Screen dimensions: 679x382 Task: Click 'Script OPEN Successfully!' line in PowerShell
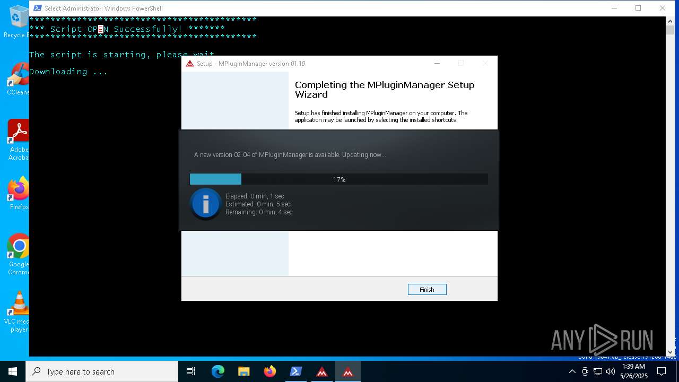point(127,29)
